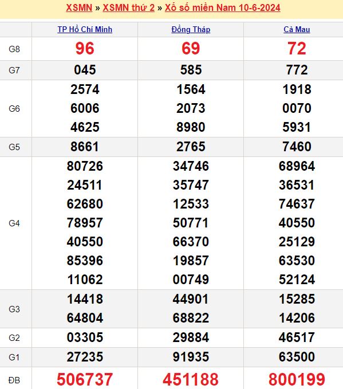Select G8 prize 96 for Hồ Chí Minh
The image size is (343, 389).
(85, 48)
